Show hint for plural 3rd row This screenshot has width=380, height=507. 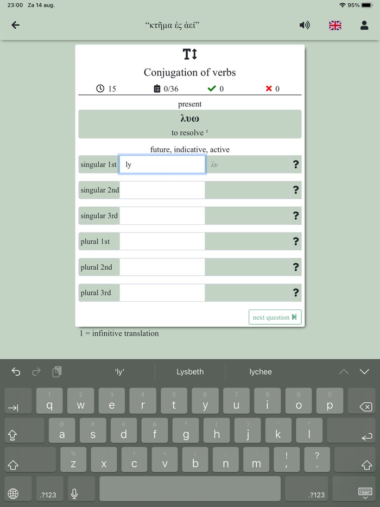click(296, 293)
